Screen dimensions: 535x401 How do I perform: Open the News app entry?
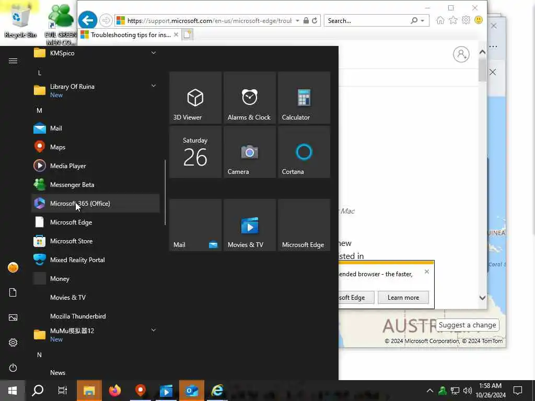tap(95, 372)
